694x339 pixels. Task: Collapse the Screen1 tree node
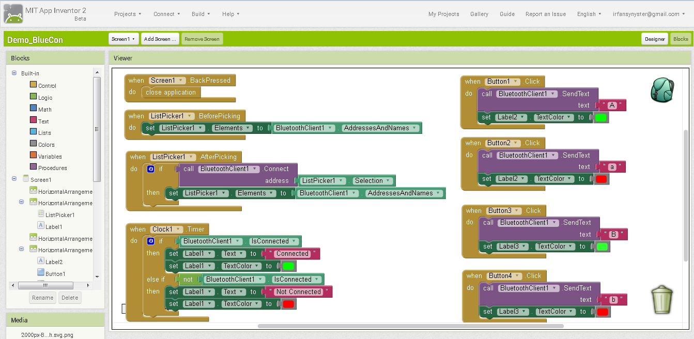pyautogui.click(x=14, y=179)
